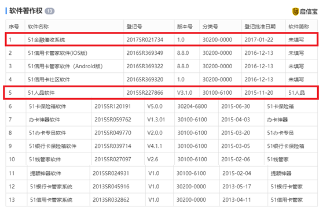
Task: Select software name 51金融催收系统
Action: click(x=46, y=40)
